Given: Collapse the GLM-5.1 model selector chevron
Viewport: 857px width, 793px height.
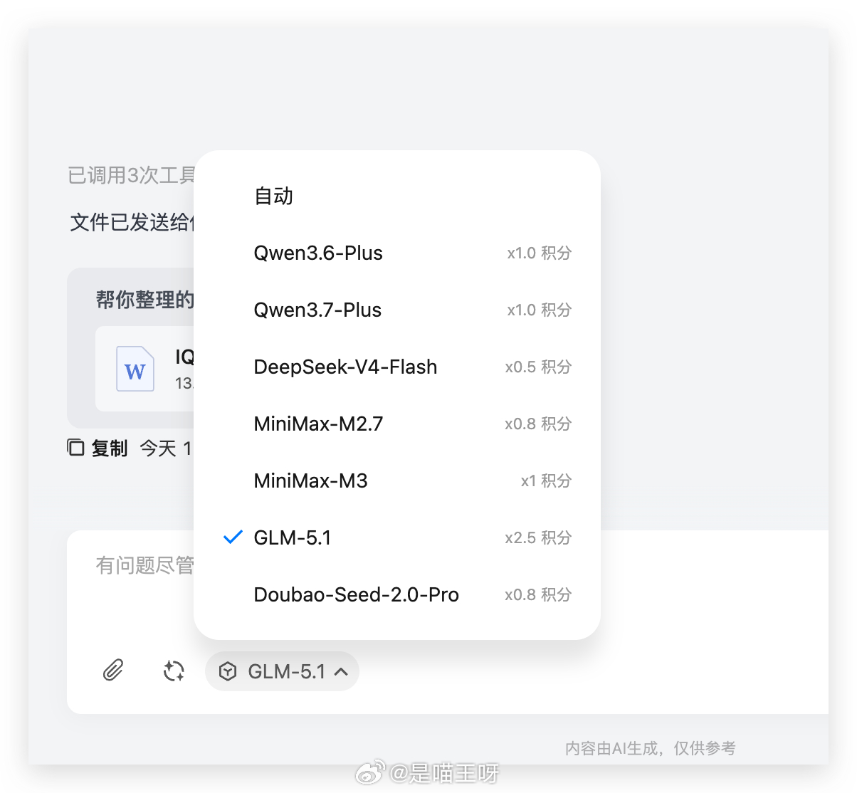Looking at the screenshot, I should pyautogui.click(x=341, y=671).
